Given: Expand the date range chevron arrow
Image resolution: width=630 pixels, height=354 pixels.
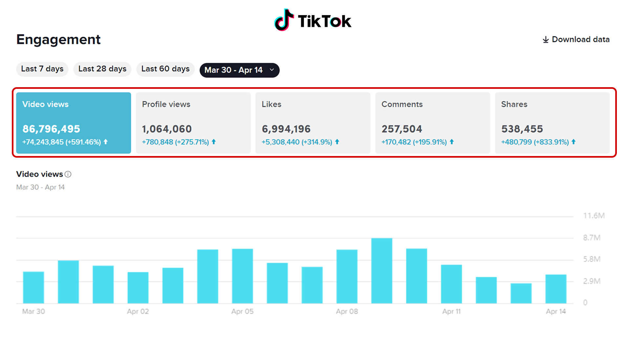Looking at the screenshot, I should [x=272, y=70].
